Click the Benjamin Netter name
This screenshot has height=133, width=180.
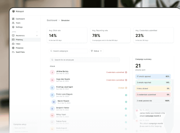pos(62,108)
